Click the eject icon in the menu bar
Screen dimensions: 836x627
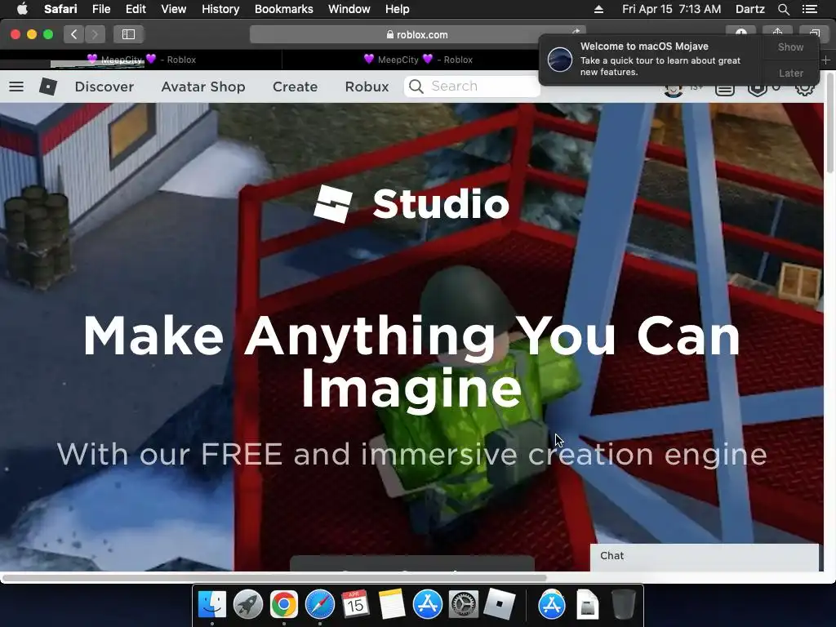click(x=598, y=9)
